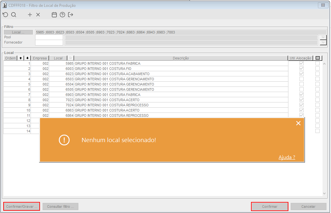Click Confirmar/Gravar button
Viewport: 331px width, 213px height.
[x=21, y=206]
